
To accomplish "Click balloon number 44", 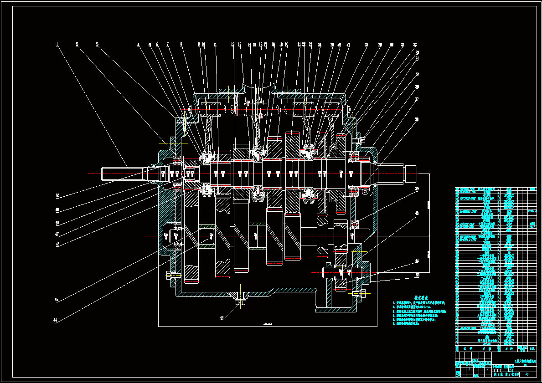I will (x=55, y=320).
